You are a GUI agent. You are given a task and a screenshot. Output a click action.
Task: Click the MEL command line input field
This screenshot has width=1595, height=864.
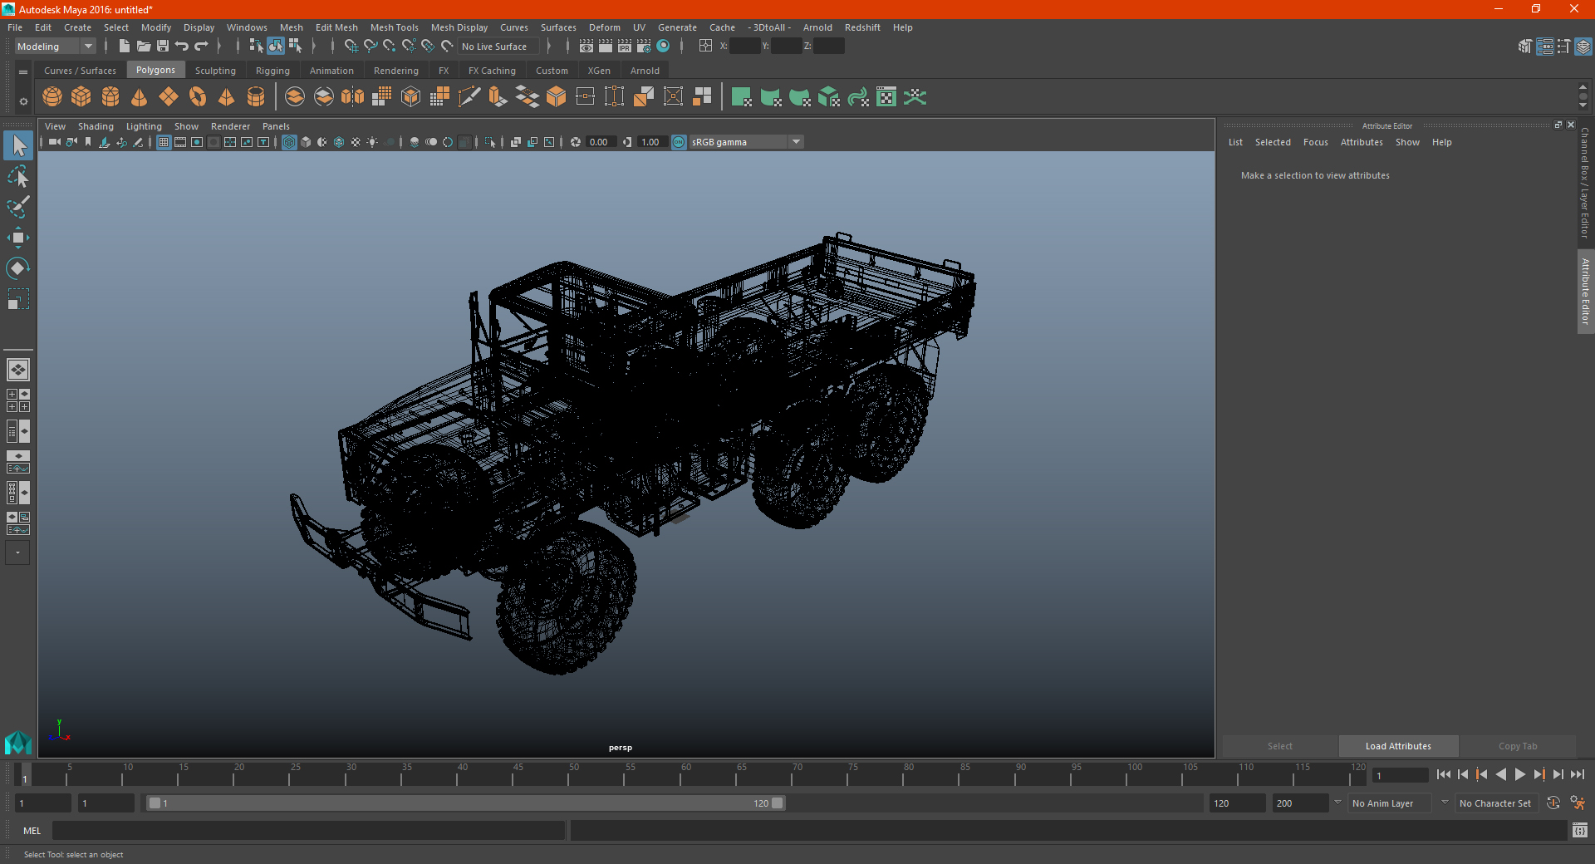[x=309, y=831]
